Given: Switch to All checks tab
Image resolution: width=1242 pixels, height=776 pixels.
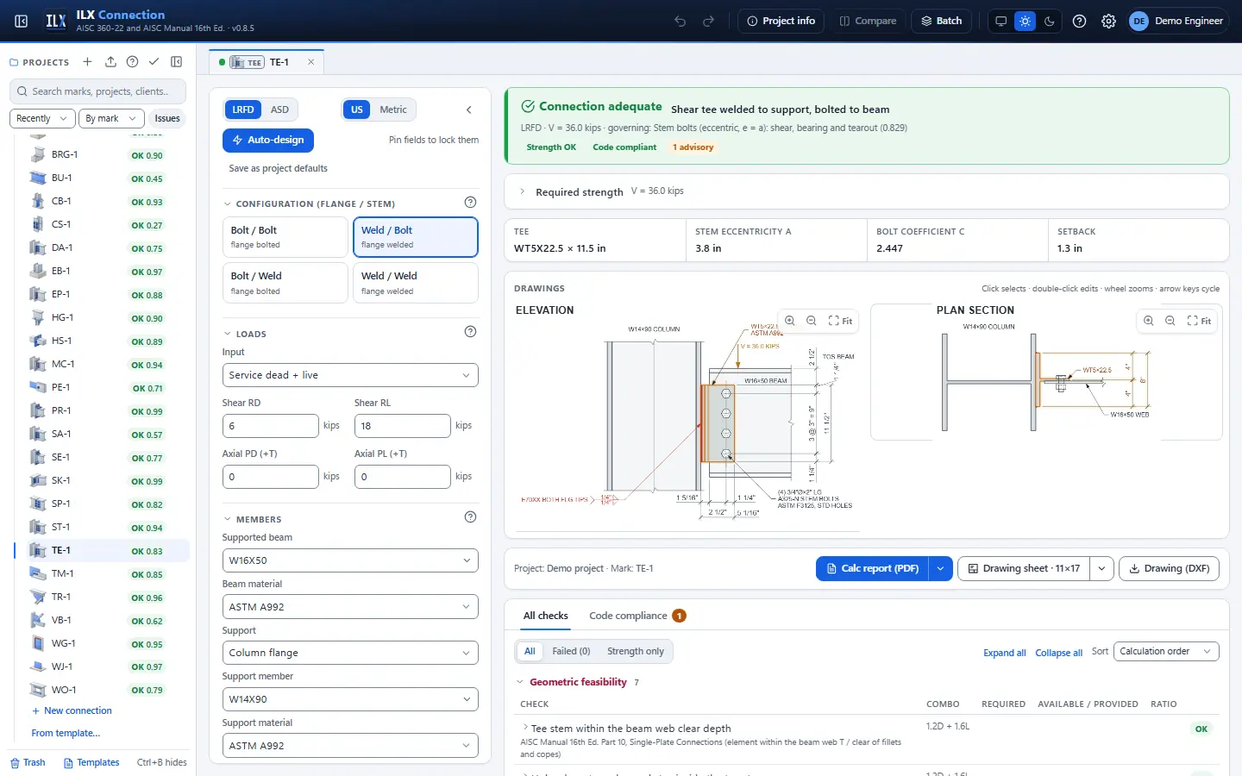Looking at the screenshot, I should [546, 616].
